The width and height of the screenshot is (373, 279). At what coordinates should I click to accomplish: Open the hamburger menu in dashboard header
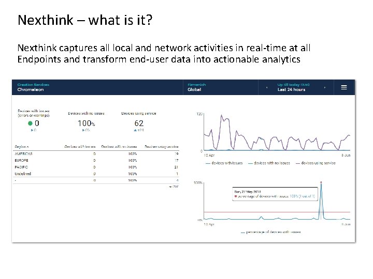[344, 87]
